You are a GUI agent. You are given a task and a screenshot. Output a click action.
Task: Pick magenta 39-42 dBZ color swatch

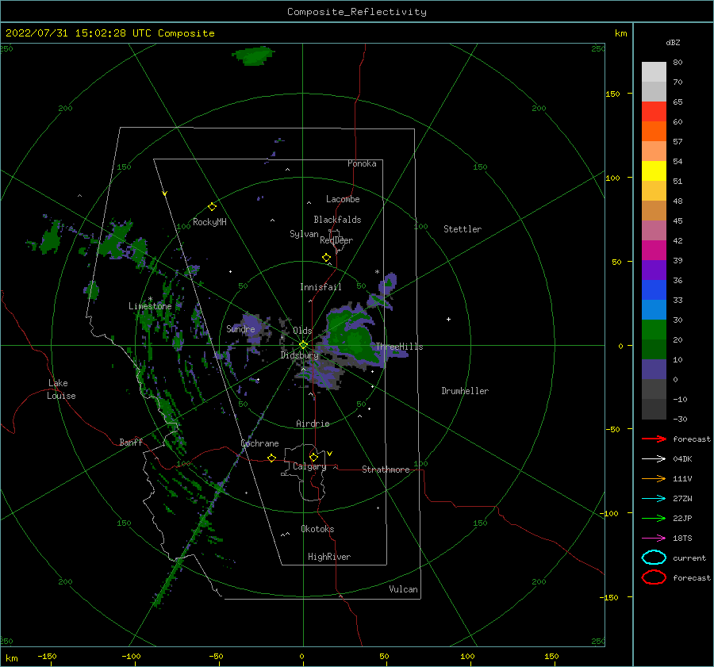[654, 250]
